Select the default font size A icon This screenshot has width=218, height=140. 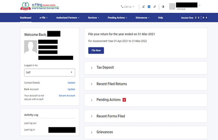[149, 7]
